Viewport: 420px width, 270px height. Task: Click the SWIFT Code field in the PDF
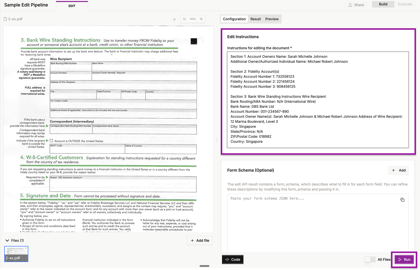tap(87, 149)
